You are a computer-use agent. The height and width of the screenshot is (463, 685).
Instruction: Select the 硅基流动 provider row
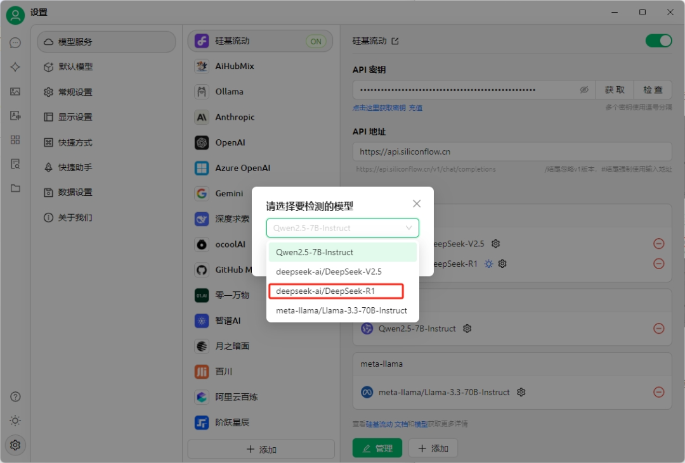(261, 41)
